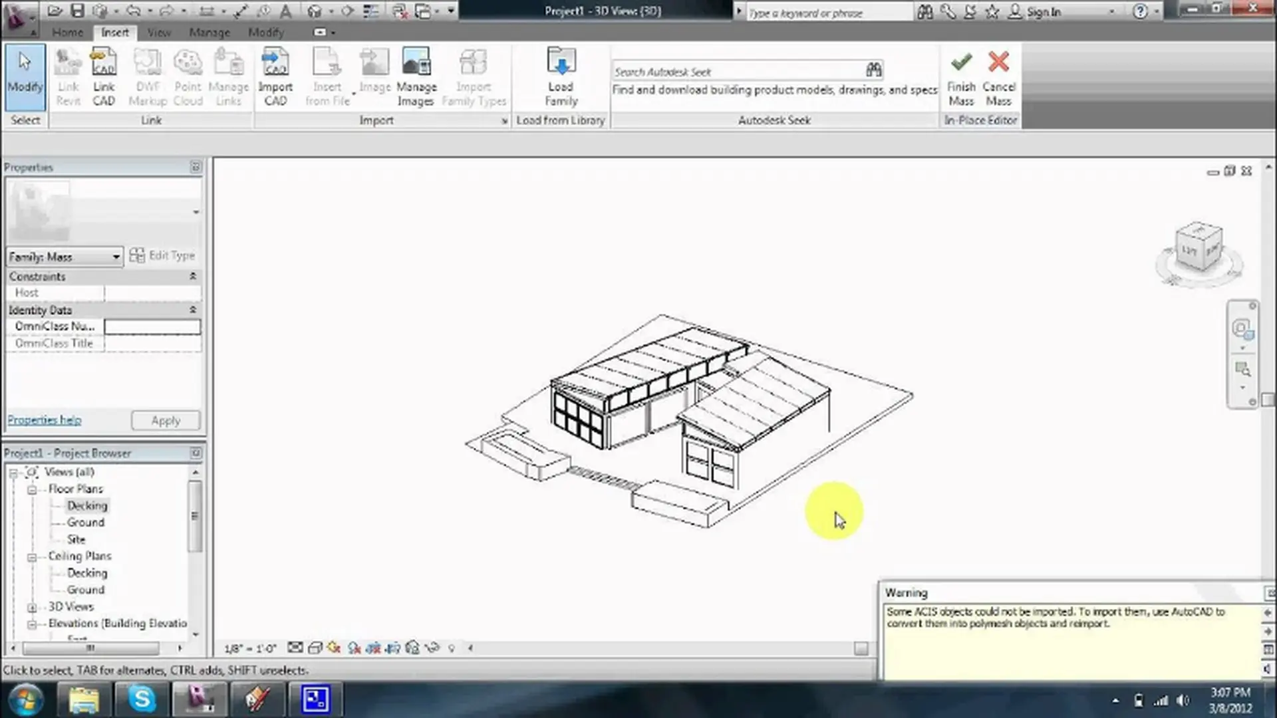The width and height of the screenshot is (1277, 718).
Task: Open the Properties help link
Action: pos(44,419)
